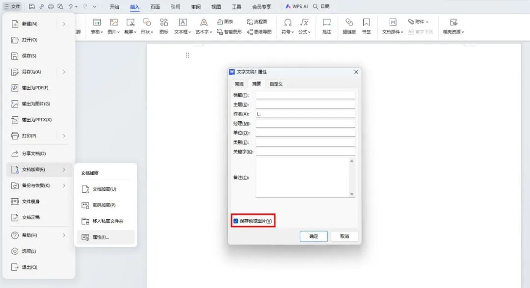Open 稻壳资源 resources

click(x=453, y=26)
